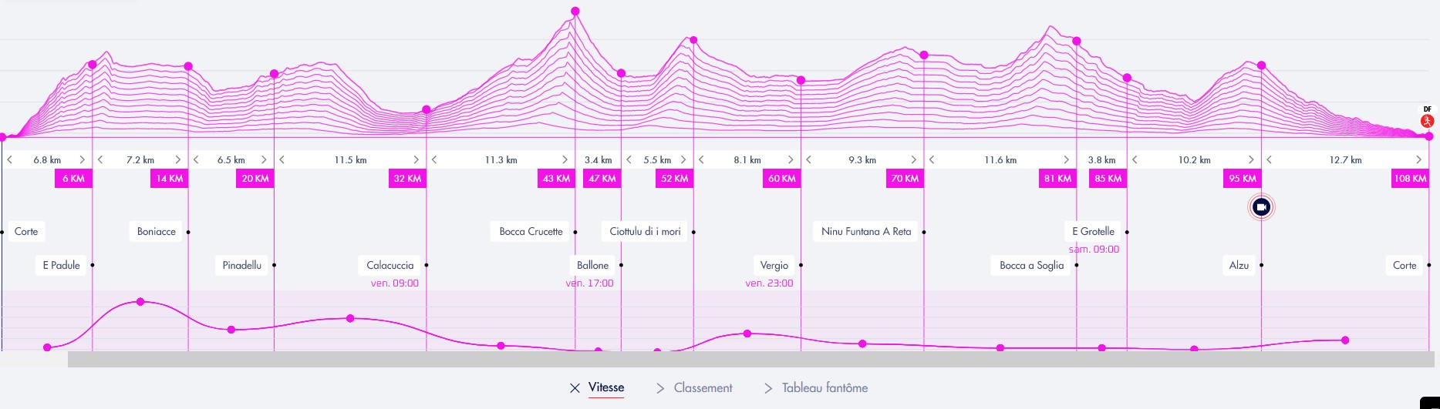The image size is (1440, 409).
Task: Click the video camera icon above Alzu
Action: pyautogui.click(x=1261, y=207)
